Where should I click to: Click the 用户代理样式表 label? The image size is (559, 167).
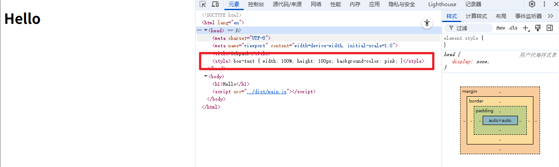(538, 55)
